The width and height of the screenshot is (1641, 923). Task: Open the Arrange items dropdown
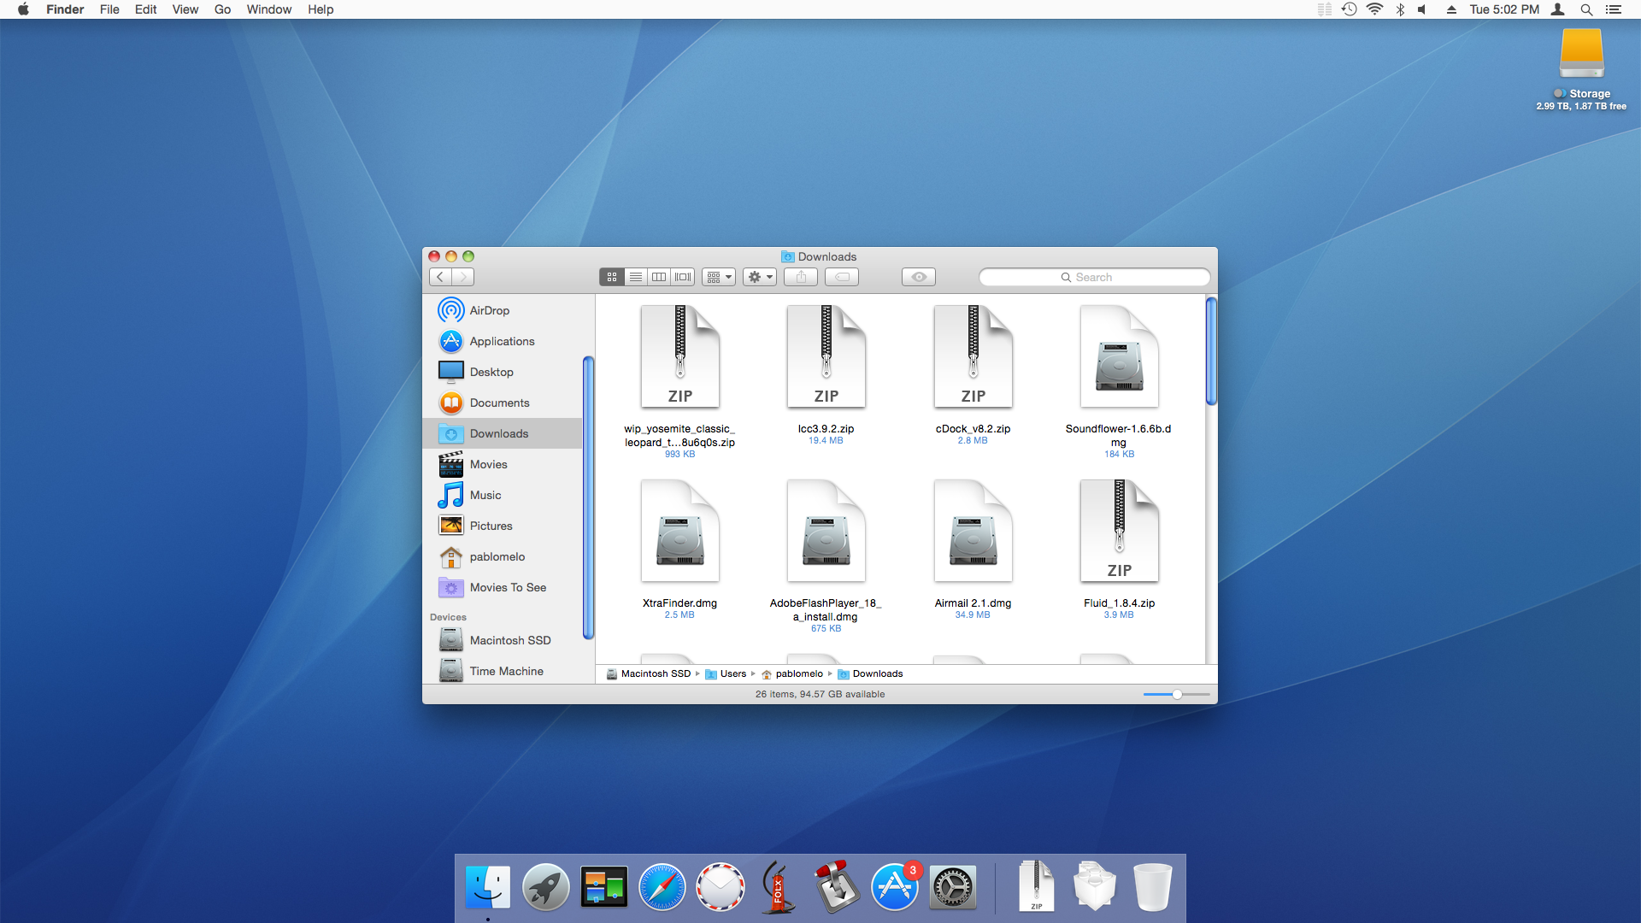[719, 277]
